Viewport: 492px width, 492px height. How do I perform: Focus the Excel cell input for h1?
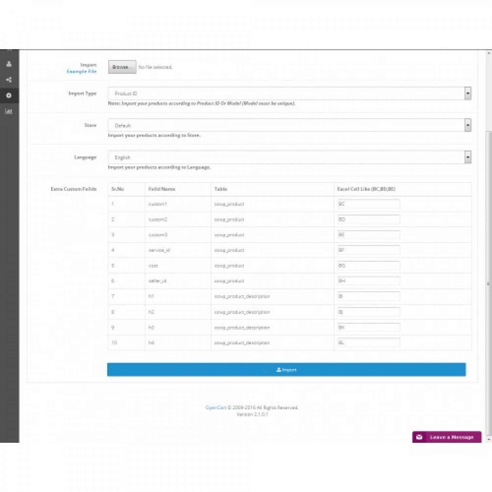point(368,296)
